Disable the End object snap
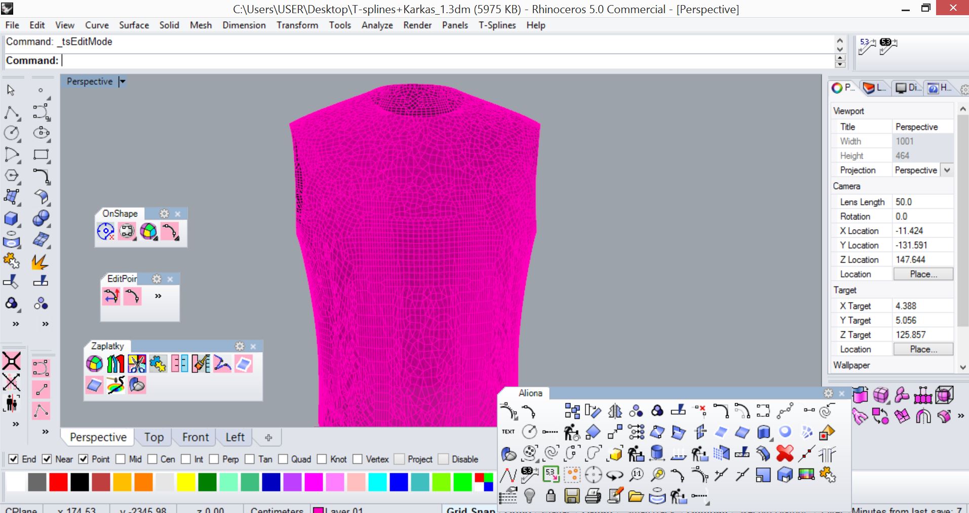Viewport: 969px width, 513px height. tap(14, 459)
